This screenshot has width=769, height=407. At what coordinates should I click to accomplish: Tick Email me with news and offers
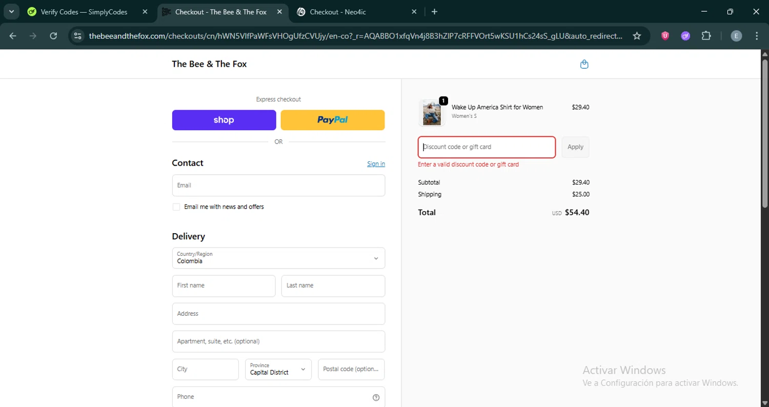[x=176, y=207]
